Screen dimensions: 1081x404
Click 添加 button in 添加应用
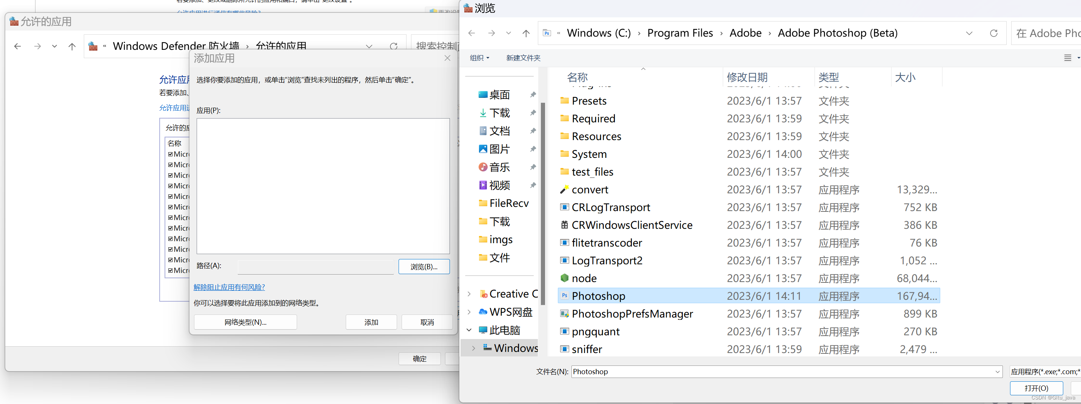click(371, 322)
